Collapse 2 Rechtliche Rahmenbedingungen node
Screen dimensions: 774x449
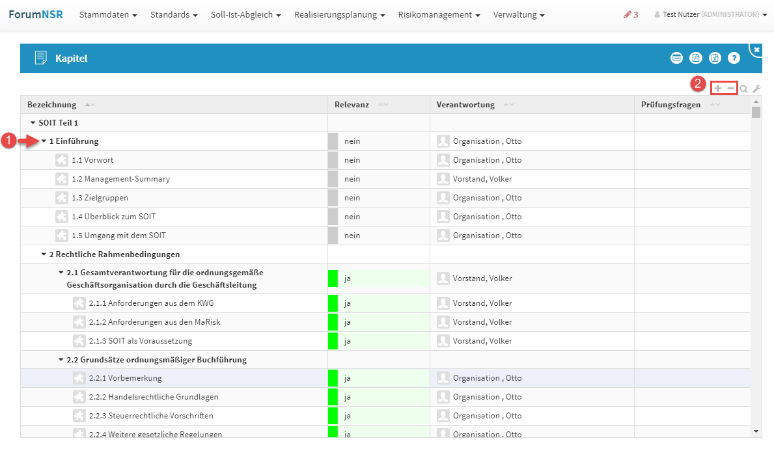pyautogui.click(x=44, y=254)
